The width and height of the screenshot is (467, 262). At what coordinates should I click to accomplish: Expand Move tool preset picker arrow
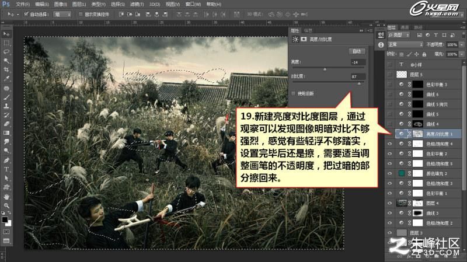[18, 14]
